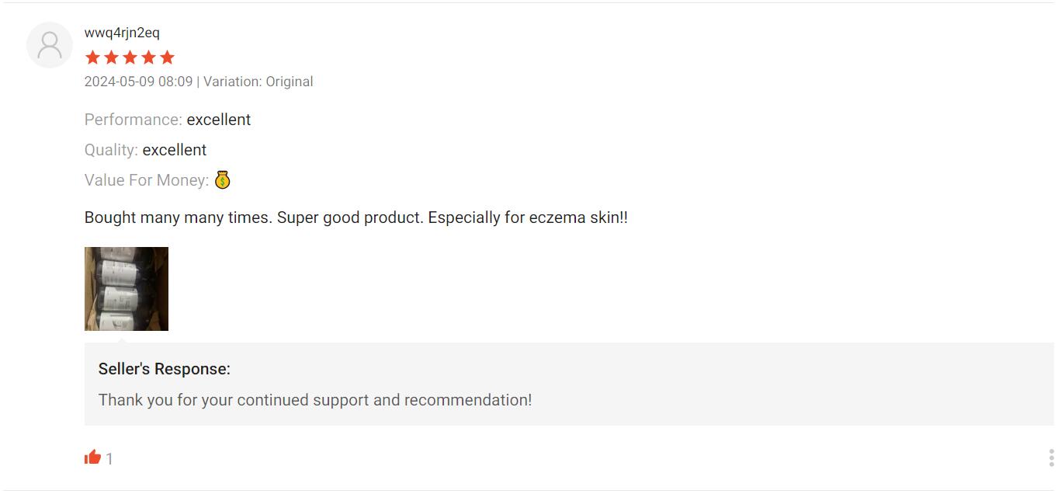Click the money bag emoji

coord(223,180)
